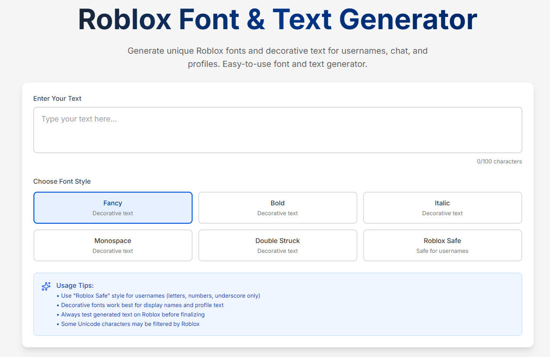Image resolution: width=550 pixels, height=357 pixels.
Task: Click the tip 'Decorative fonts work best for display names'
Action: 140,305
